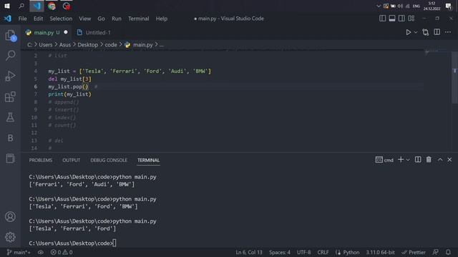Screen dimensions: 458x257
Task: Open the Explorer view in activity bar
Action: 10,35
